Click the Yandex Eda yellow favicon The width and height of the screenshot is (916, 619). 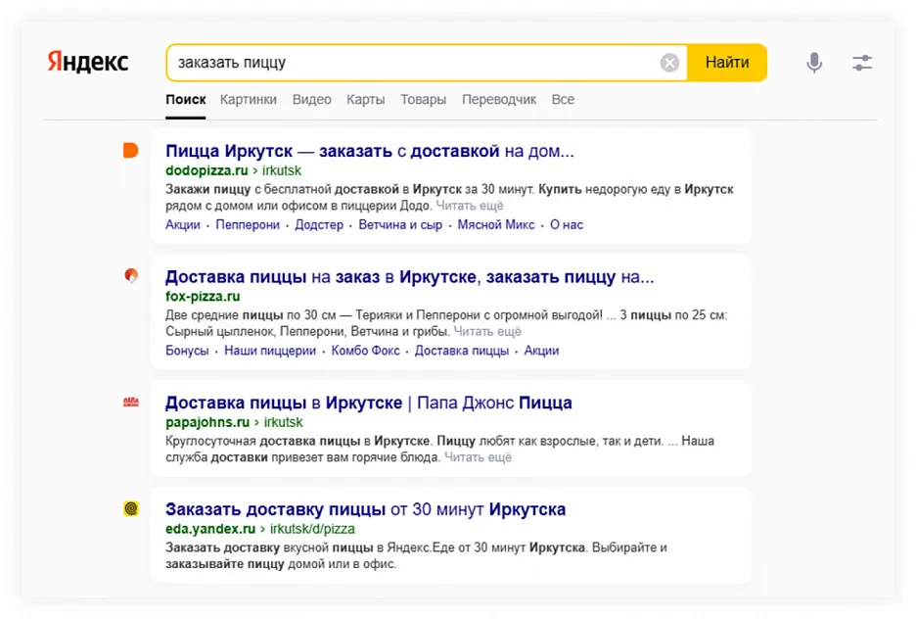tap(131, 508)
